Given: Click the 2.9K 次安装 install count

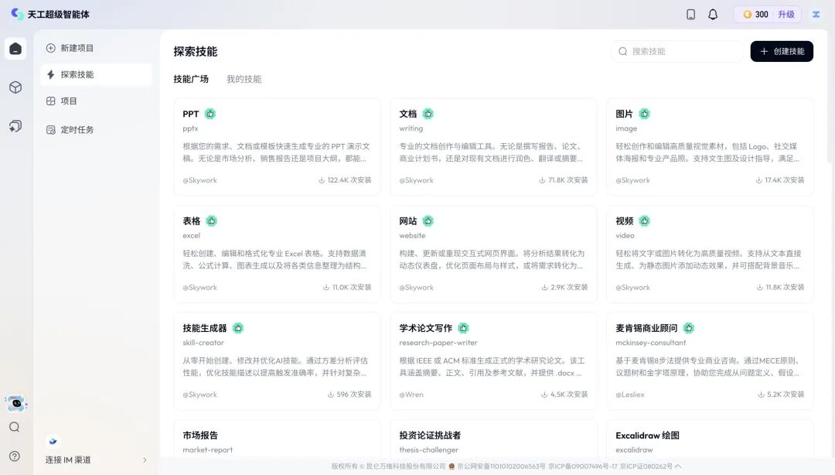Looking at the screenshot, I should 564,287.
